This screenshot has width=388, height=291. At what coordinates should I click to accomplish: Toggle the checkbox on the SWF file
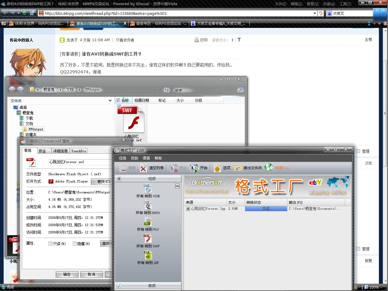point(119,107)
